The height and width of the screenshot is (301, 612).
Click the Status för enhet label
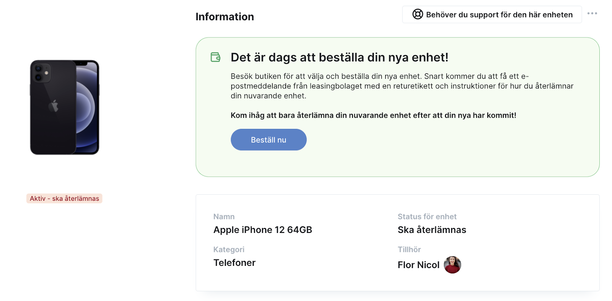pyautogui.click(x=427, y=216)
